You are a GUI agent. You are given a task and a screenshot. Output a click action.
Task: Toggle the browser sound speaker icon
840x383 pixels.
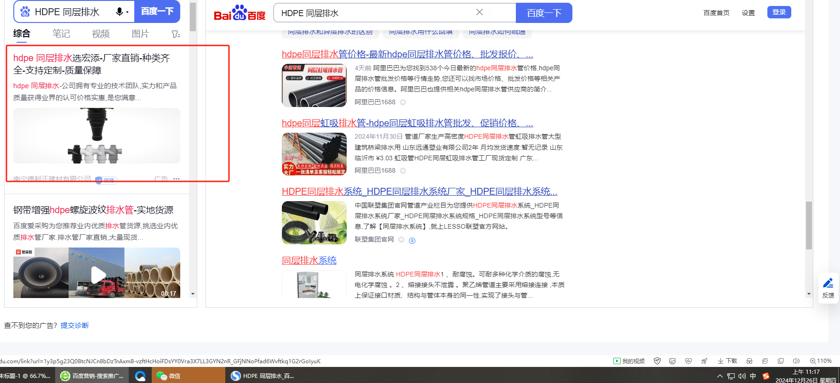click(x=796, y=361)
